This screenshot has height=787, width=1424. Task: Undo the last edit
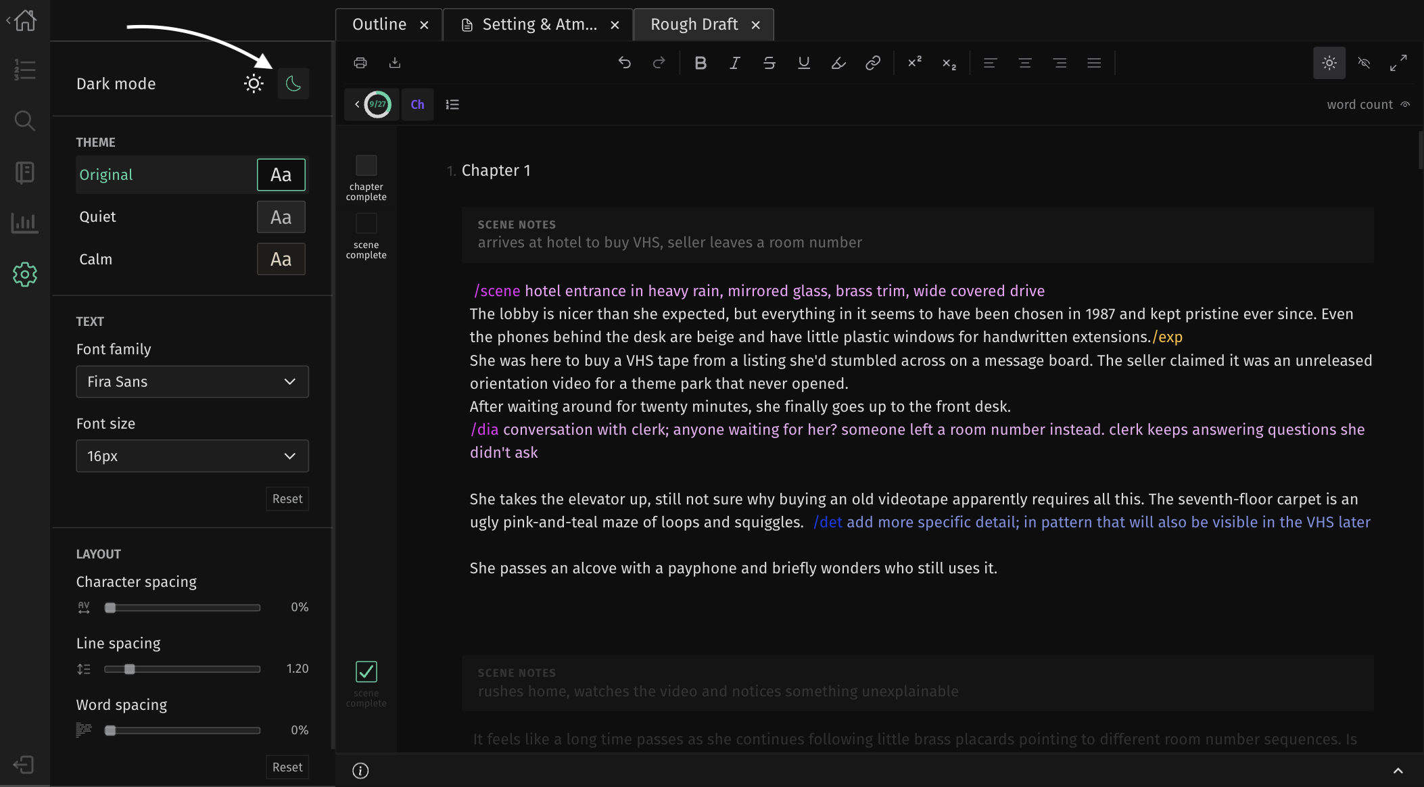[625, 63]
